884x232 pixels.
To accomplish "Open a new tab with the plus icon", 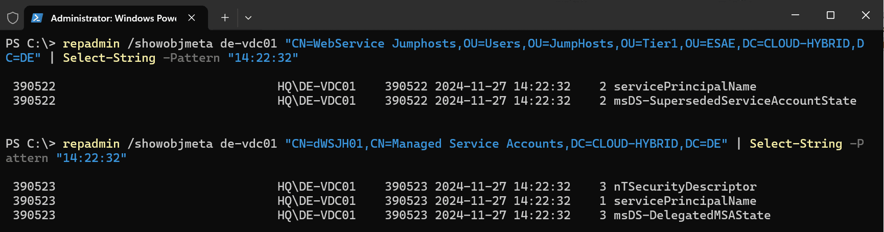I will (x=225, y=18).
